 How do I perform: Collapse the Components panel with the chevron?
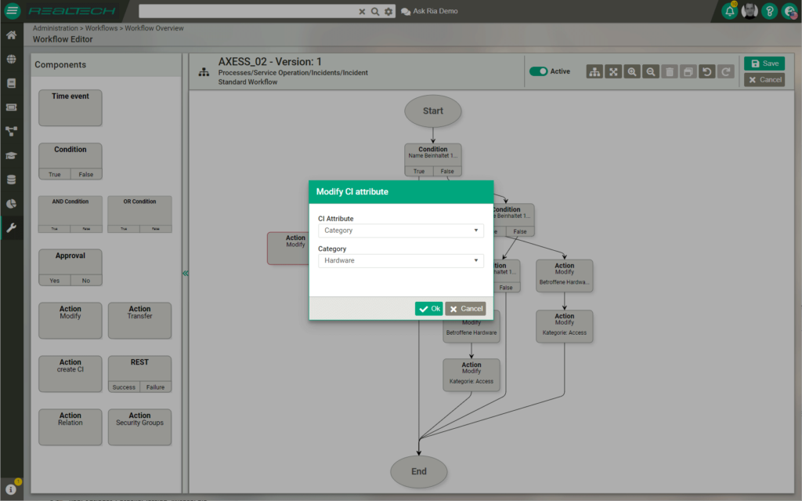(x=186, y=274)
